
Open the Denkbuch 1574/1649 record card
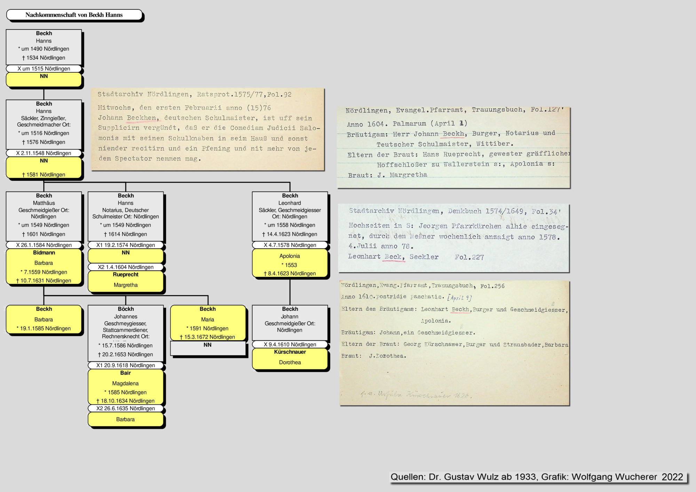tap(453, 237)
